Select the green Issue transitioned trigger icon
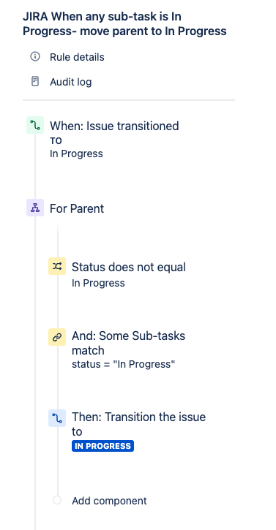This screenshot has width=276, height=530. (35, 125)
